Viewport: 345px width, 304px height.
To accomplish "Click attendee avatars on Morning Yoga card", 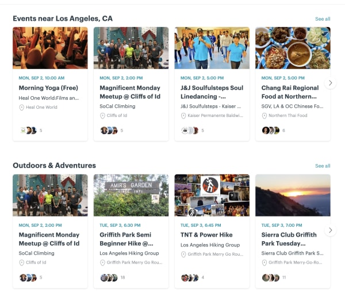I will (28, 131).
